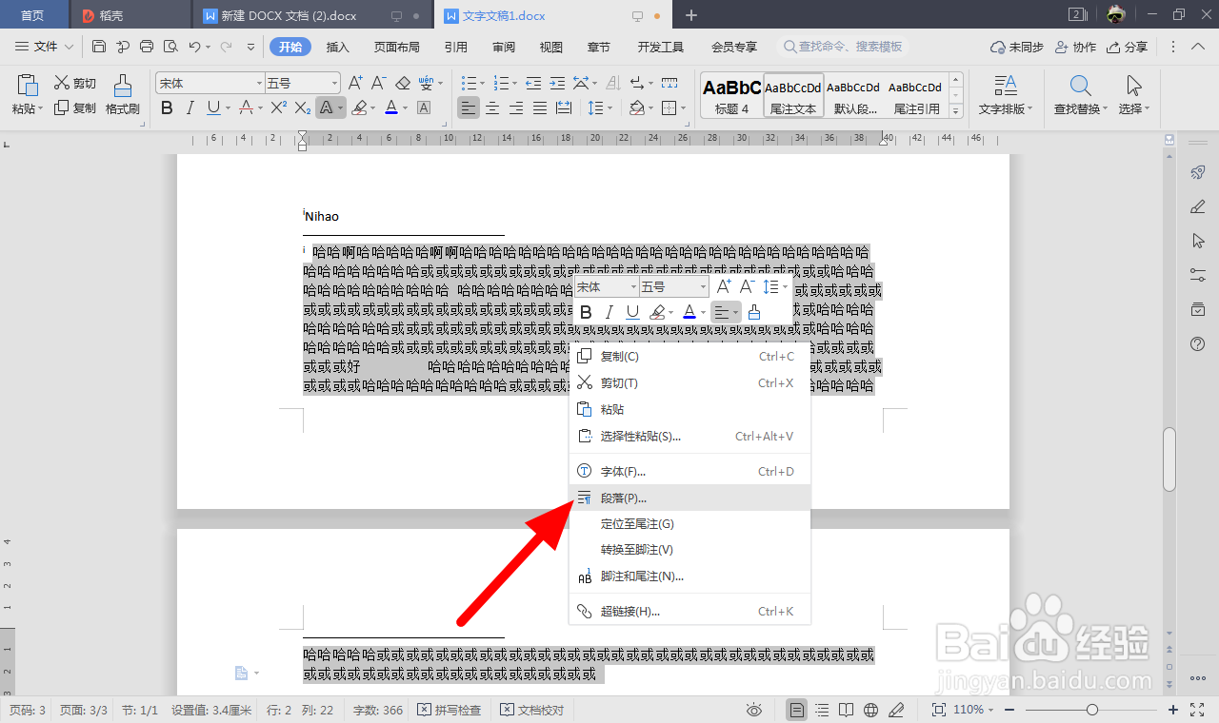Viewport: 1219px width, 723px height.
Task: Toggle Underline in the ribbon
Action: tap(213, 107)
